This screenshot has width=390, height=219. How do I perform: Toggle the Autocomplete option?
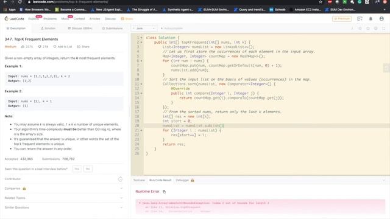[172, 29]
